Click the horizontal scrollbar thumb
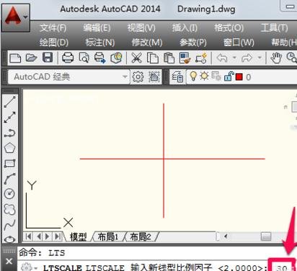This screenshot has width=297, height=271. [266, 236]
